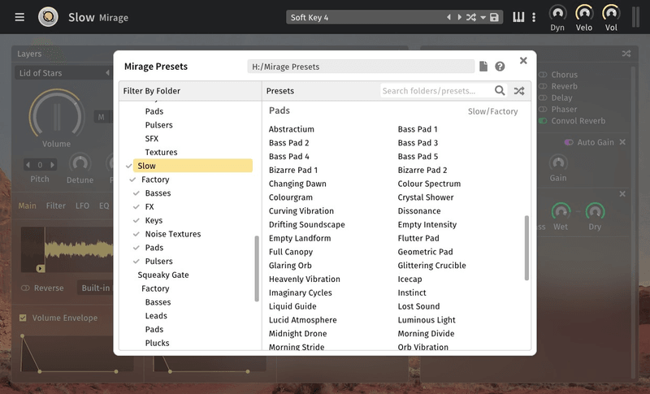This screenshot has height=394, width=650.
Task: Select the Keys folder under Slow
Action: pyautogui.click(x=154, y=220)
